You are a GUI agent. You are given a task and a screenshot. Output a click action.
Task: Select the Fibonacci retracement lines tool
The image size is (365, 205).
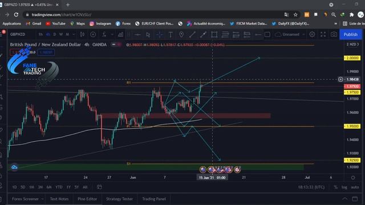coord(225,35)
